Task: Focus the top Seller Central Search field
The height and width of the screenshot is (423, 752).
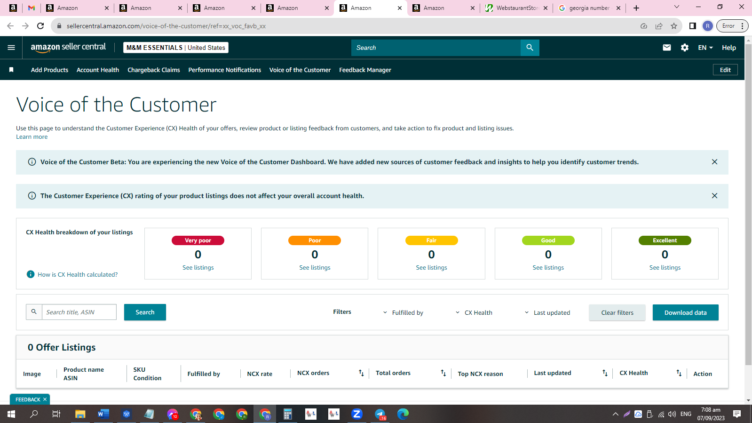Action: click(x=436, y=48)
